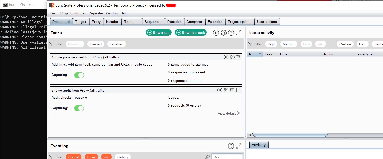Toggle Capturing for Live audit from Proxy
Viewport: 383px width, 159px height.
[x=79, y=108]
